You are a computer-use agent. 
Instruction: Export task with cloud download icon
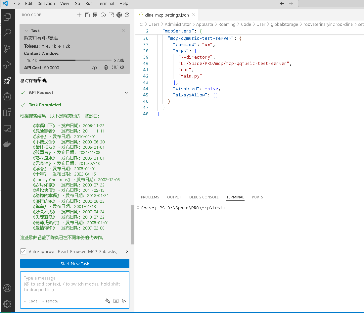pos(94,68)
